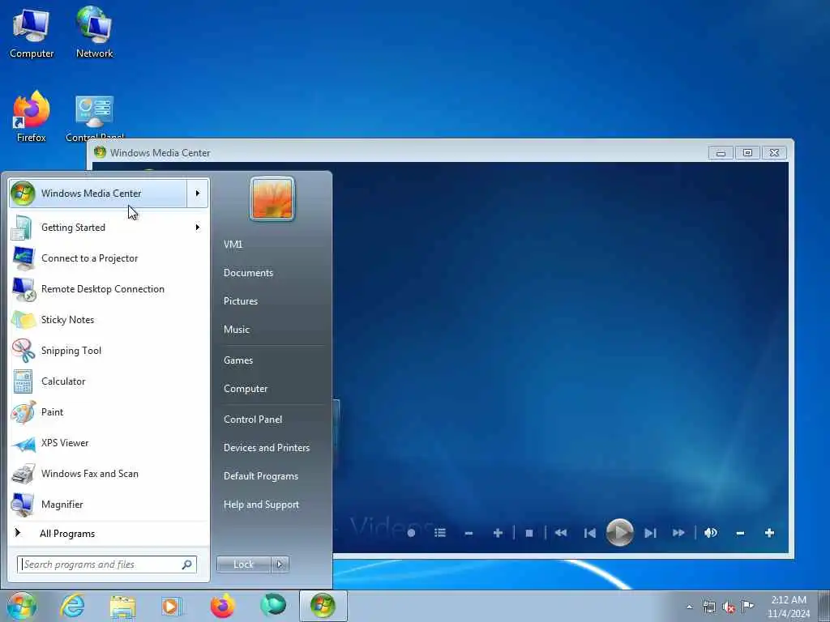Image resolution: width=830 pixels, height=622 pixels.
Task: Click the Record button in Media Center
Action: pyautogui.click(x=411, y=533)
